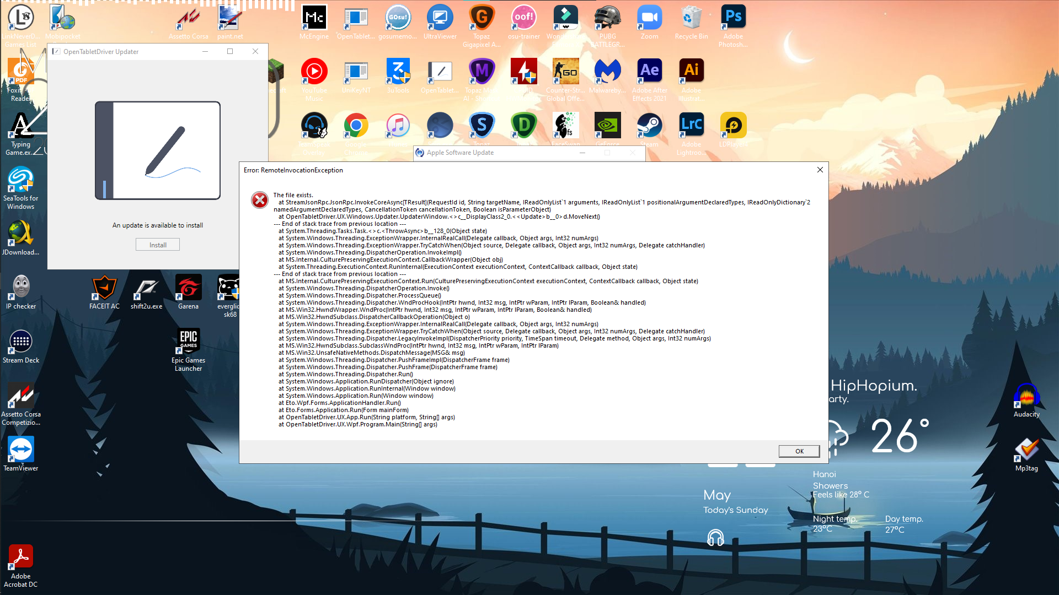Open Adobe After Effects 2021

(x=650, y=72)
